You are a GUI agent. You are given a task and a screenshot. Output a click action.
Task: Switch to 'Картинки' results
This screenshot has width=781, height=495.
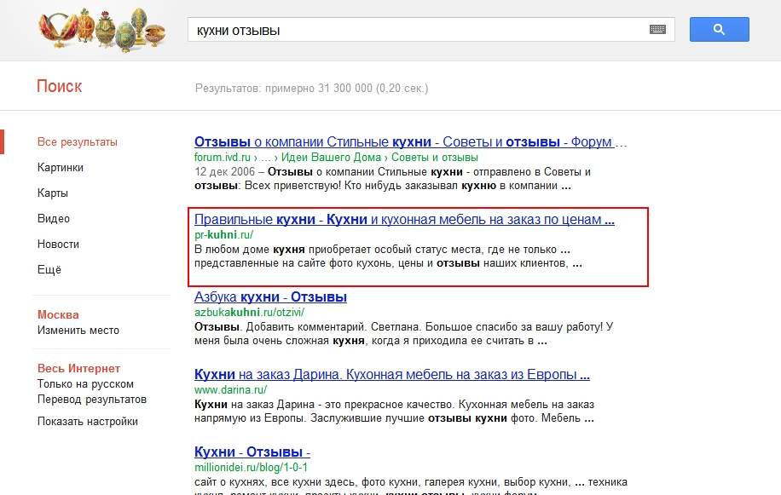pyautogui.click(x=61, y=168)
